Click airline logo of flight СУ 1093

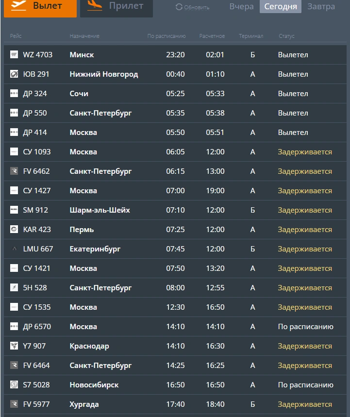point(14,151)
